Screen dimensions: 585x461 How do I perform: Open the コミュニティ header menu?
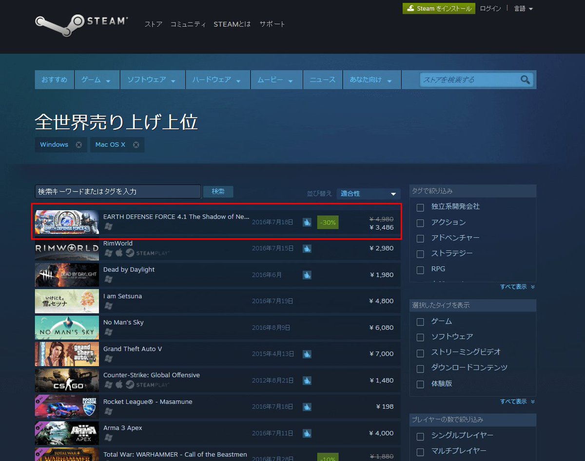click(188, 24)
